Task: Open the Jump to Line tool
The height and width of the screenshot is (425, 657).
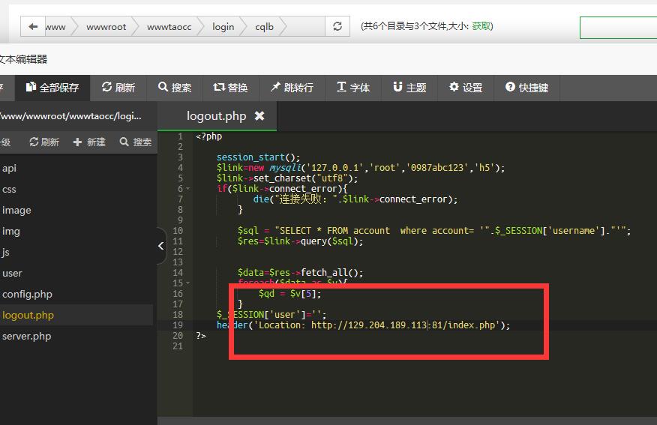Action: point(292,88)
